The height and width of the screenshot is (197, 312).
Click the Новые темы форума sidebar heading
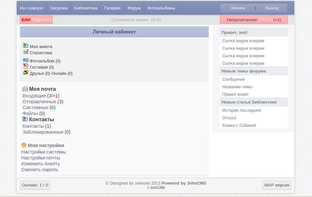tap(254, 71)
